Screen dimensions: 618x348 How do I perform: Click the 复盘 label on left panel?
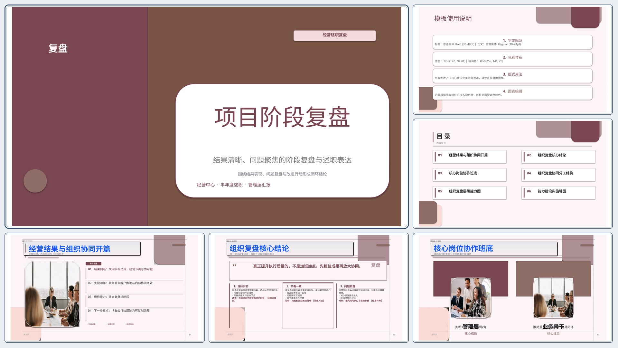58,48
